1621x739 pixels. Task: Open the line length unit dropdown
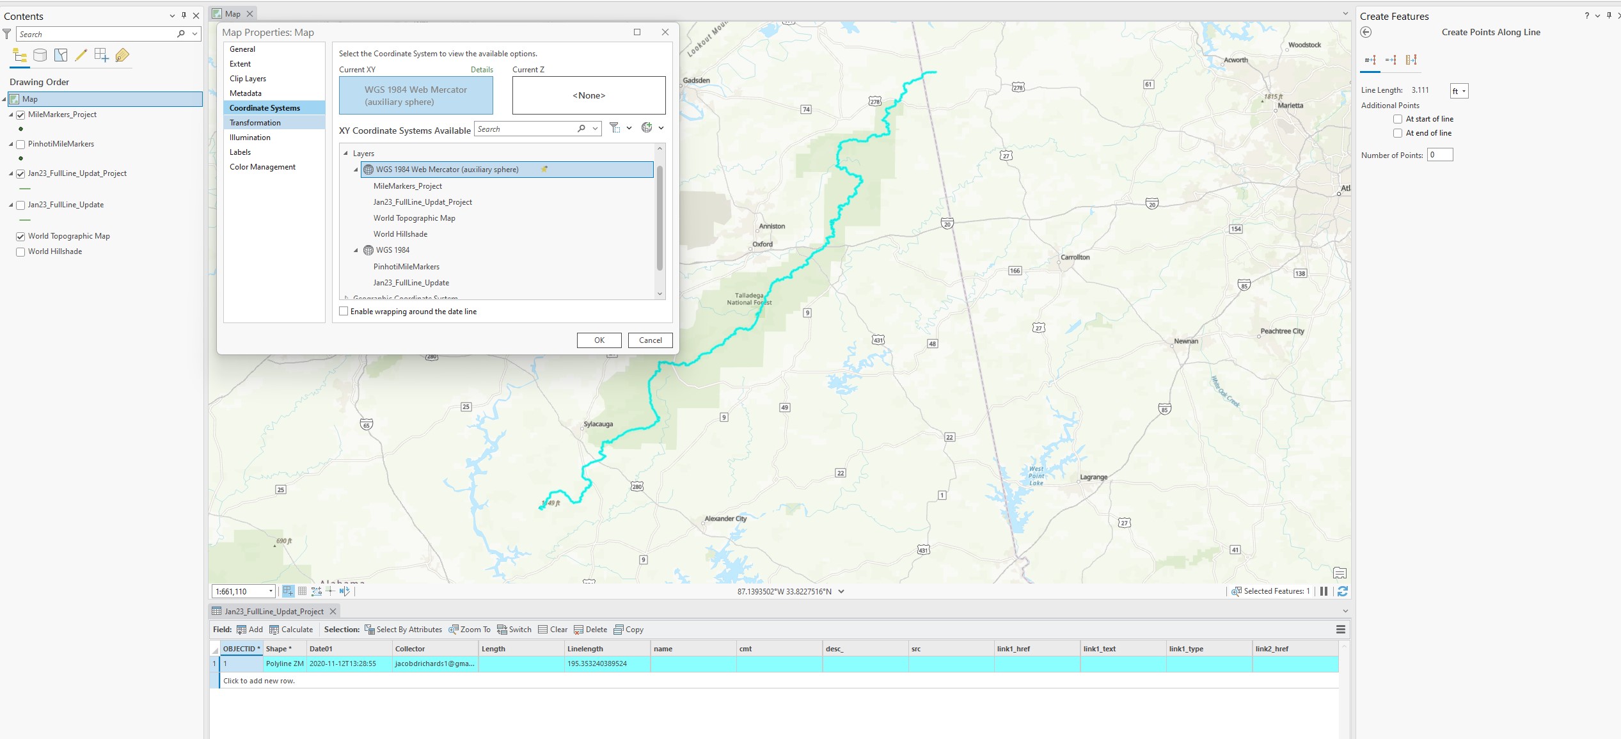coord(1459,91)
